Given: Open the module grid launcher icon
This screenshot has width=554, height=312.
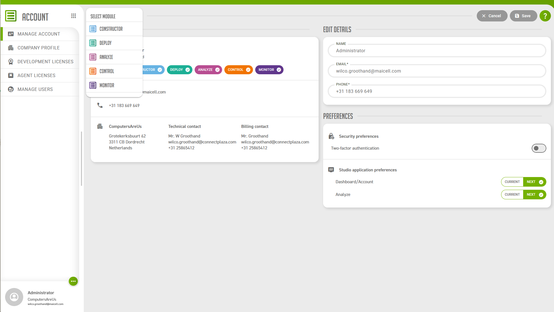Looking at the screenshot, I should coord(74,16).
